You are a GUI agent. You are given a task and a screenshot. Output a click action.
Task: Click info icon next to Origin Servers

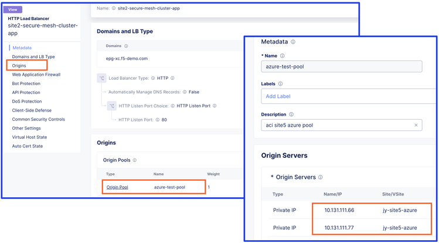click(320, 177)
